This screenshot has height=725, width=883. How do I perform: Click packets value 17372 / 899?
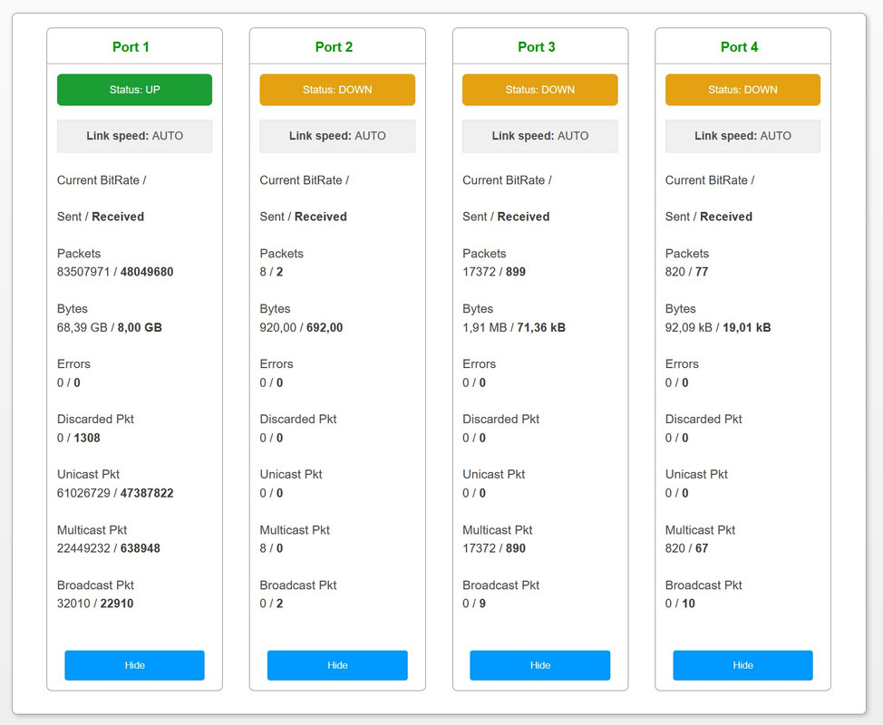pyautogui.click(x=494, y=272)
